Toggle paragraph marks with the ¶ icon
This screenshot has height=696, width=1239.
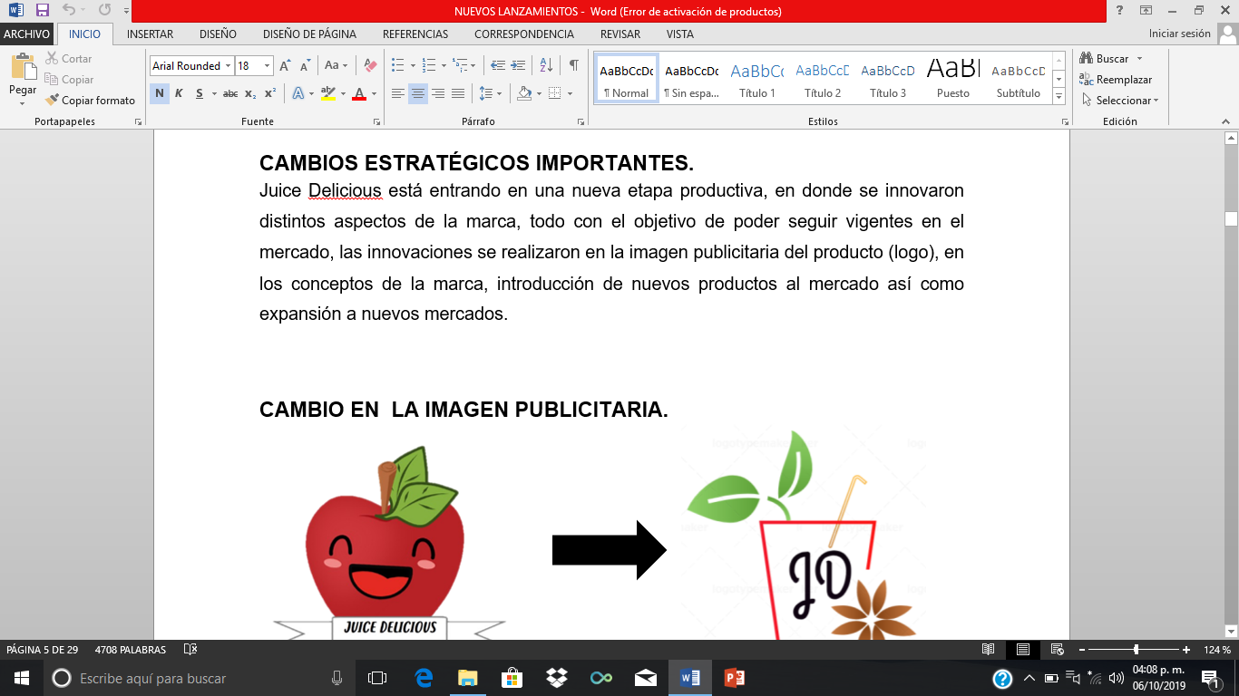[x=572, y=66]
